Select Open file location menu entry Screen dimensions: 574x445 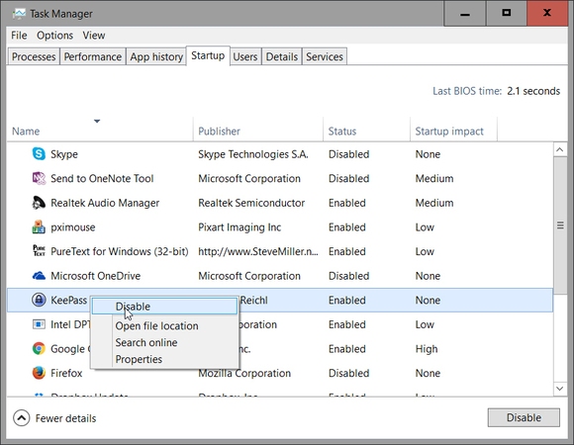click(156, 325)
